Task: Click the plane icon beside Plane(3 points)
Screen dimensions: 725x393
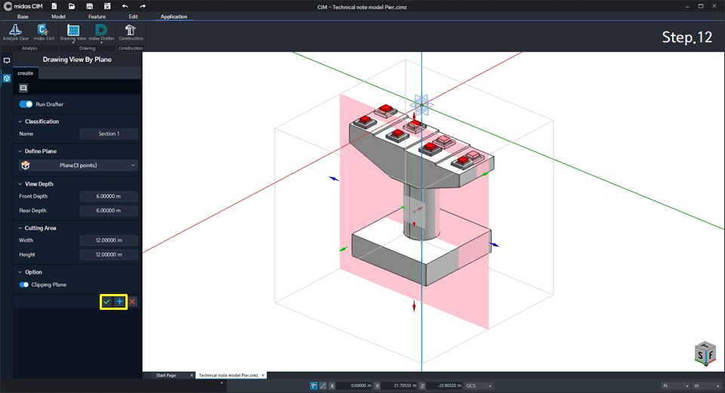Action: pyautogui.click(x=26, y=166)
